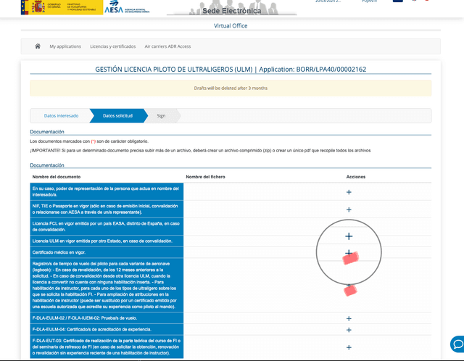
Task: Add file for poder de representación document
Action: coord(349,192)
